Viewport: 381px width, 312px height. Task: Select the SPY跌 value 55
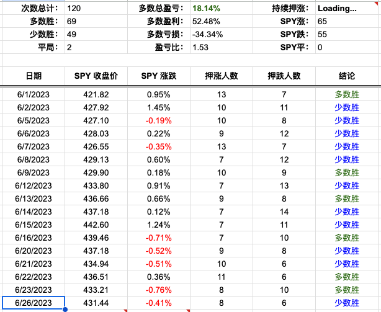pyautogui.click(x=348, y=35)
